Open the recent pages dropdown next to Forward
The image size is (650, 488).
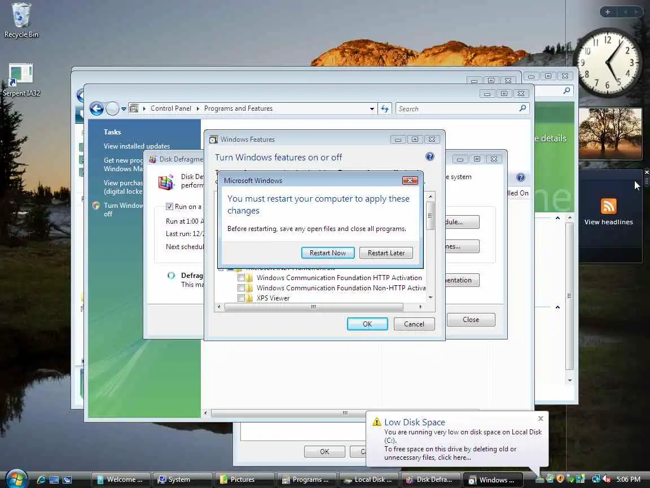(x=123, y=109)
